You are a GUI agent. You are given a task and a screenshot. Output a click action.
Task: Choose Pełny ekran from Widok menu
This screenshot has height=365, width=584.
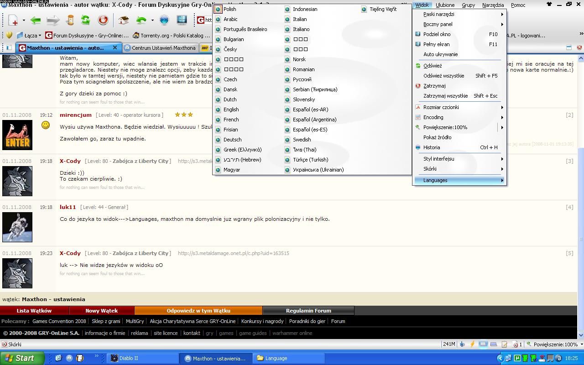459,44
